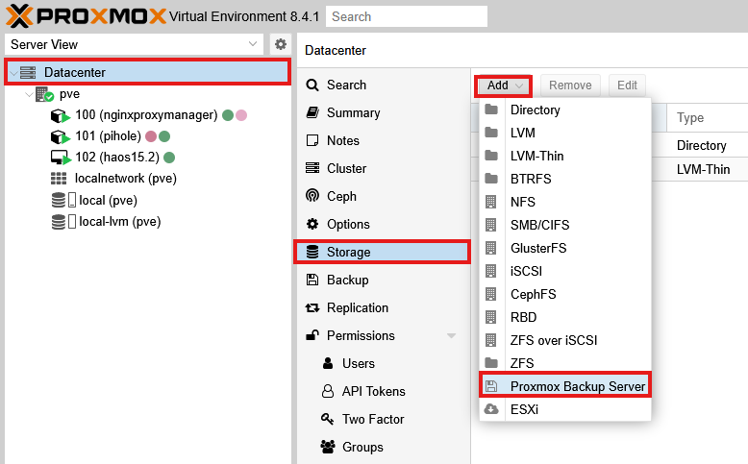Collapse the pve node expander

pos(29,94)
